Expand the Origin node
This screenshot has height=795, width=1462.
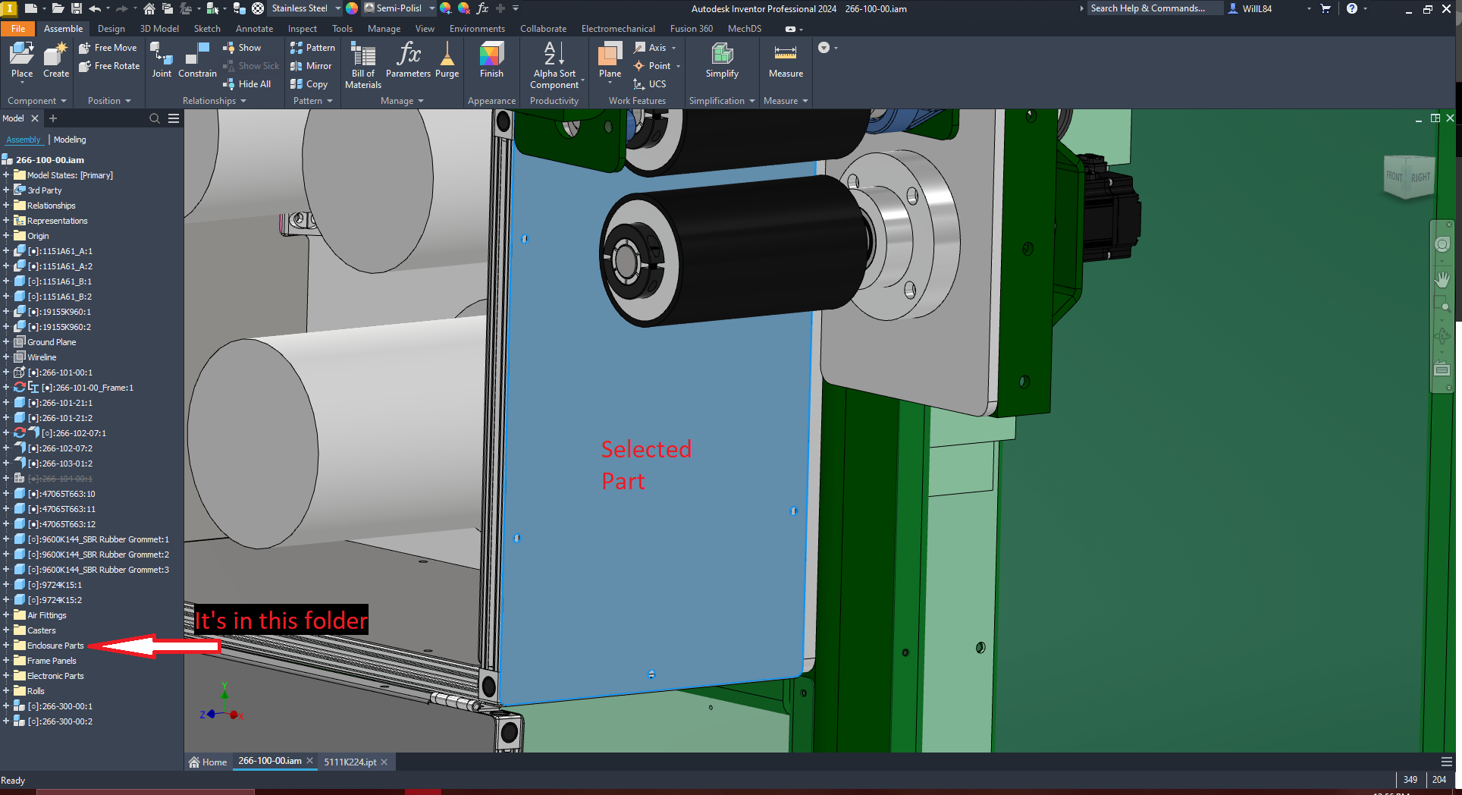[8, 235]
